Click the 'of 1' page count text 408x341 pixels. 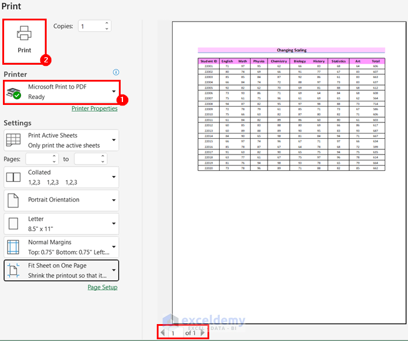[x=190, y=333]
